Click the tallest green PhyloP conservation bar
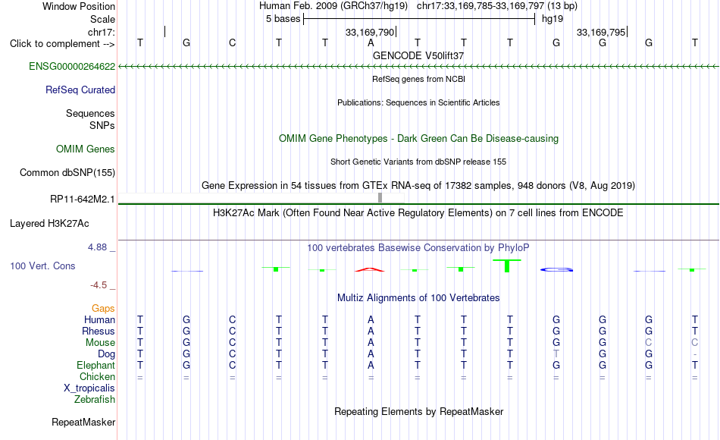The height and width of the screenshot is (440, 720). [x=507, y=266]
